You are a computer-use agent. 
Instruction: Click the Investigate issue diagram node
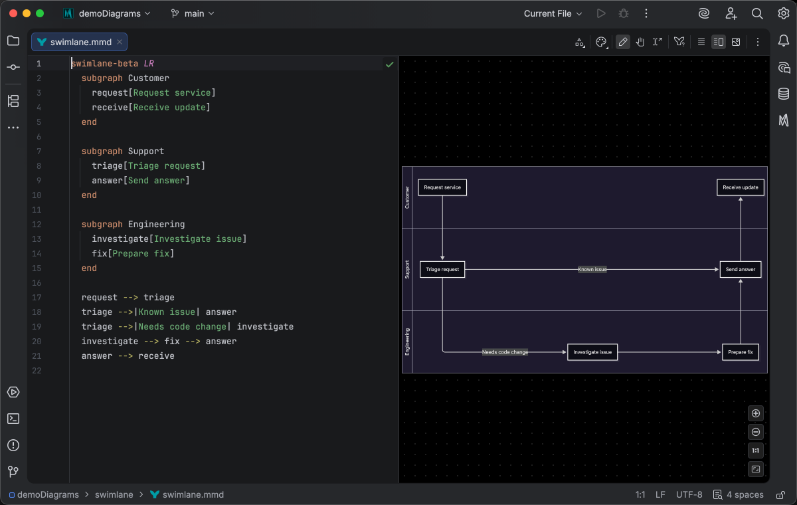592,352
